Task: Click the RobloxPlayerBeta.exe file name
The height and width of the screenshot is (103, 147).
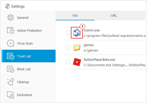Action: (x=99, y=60)
